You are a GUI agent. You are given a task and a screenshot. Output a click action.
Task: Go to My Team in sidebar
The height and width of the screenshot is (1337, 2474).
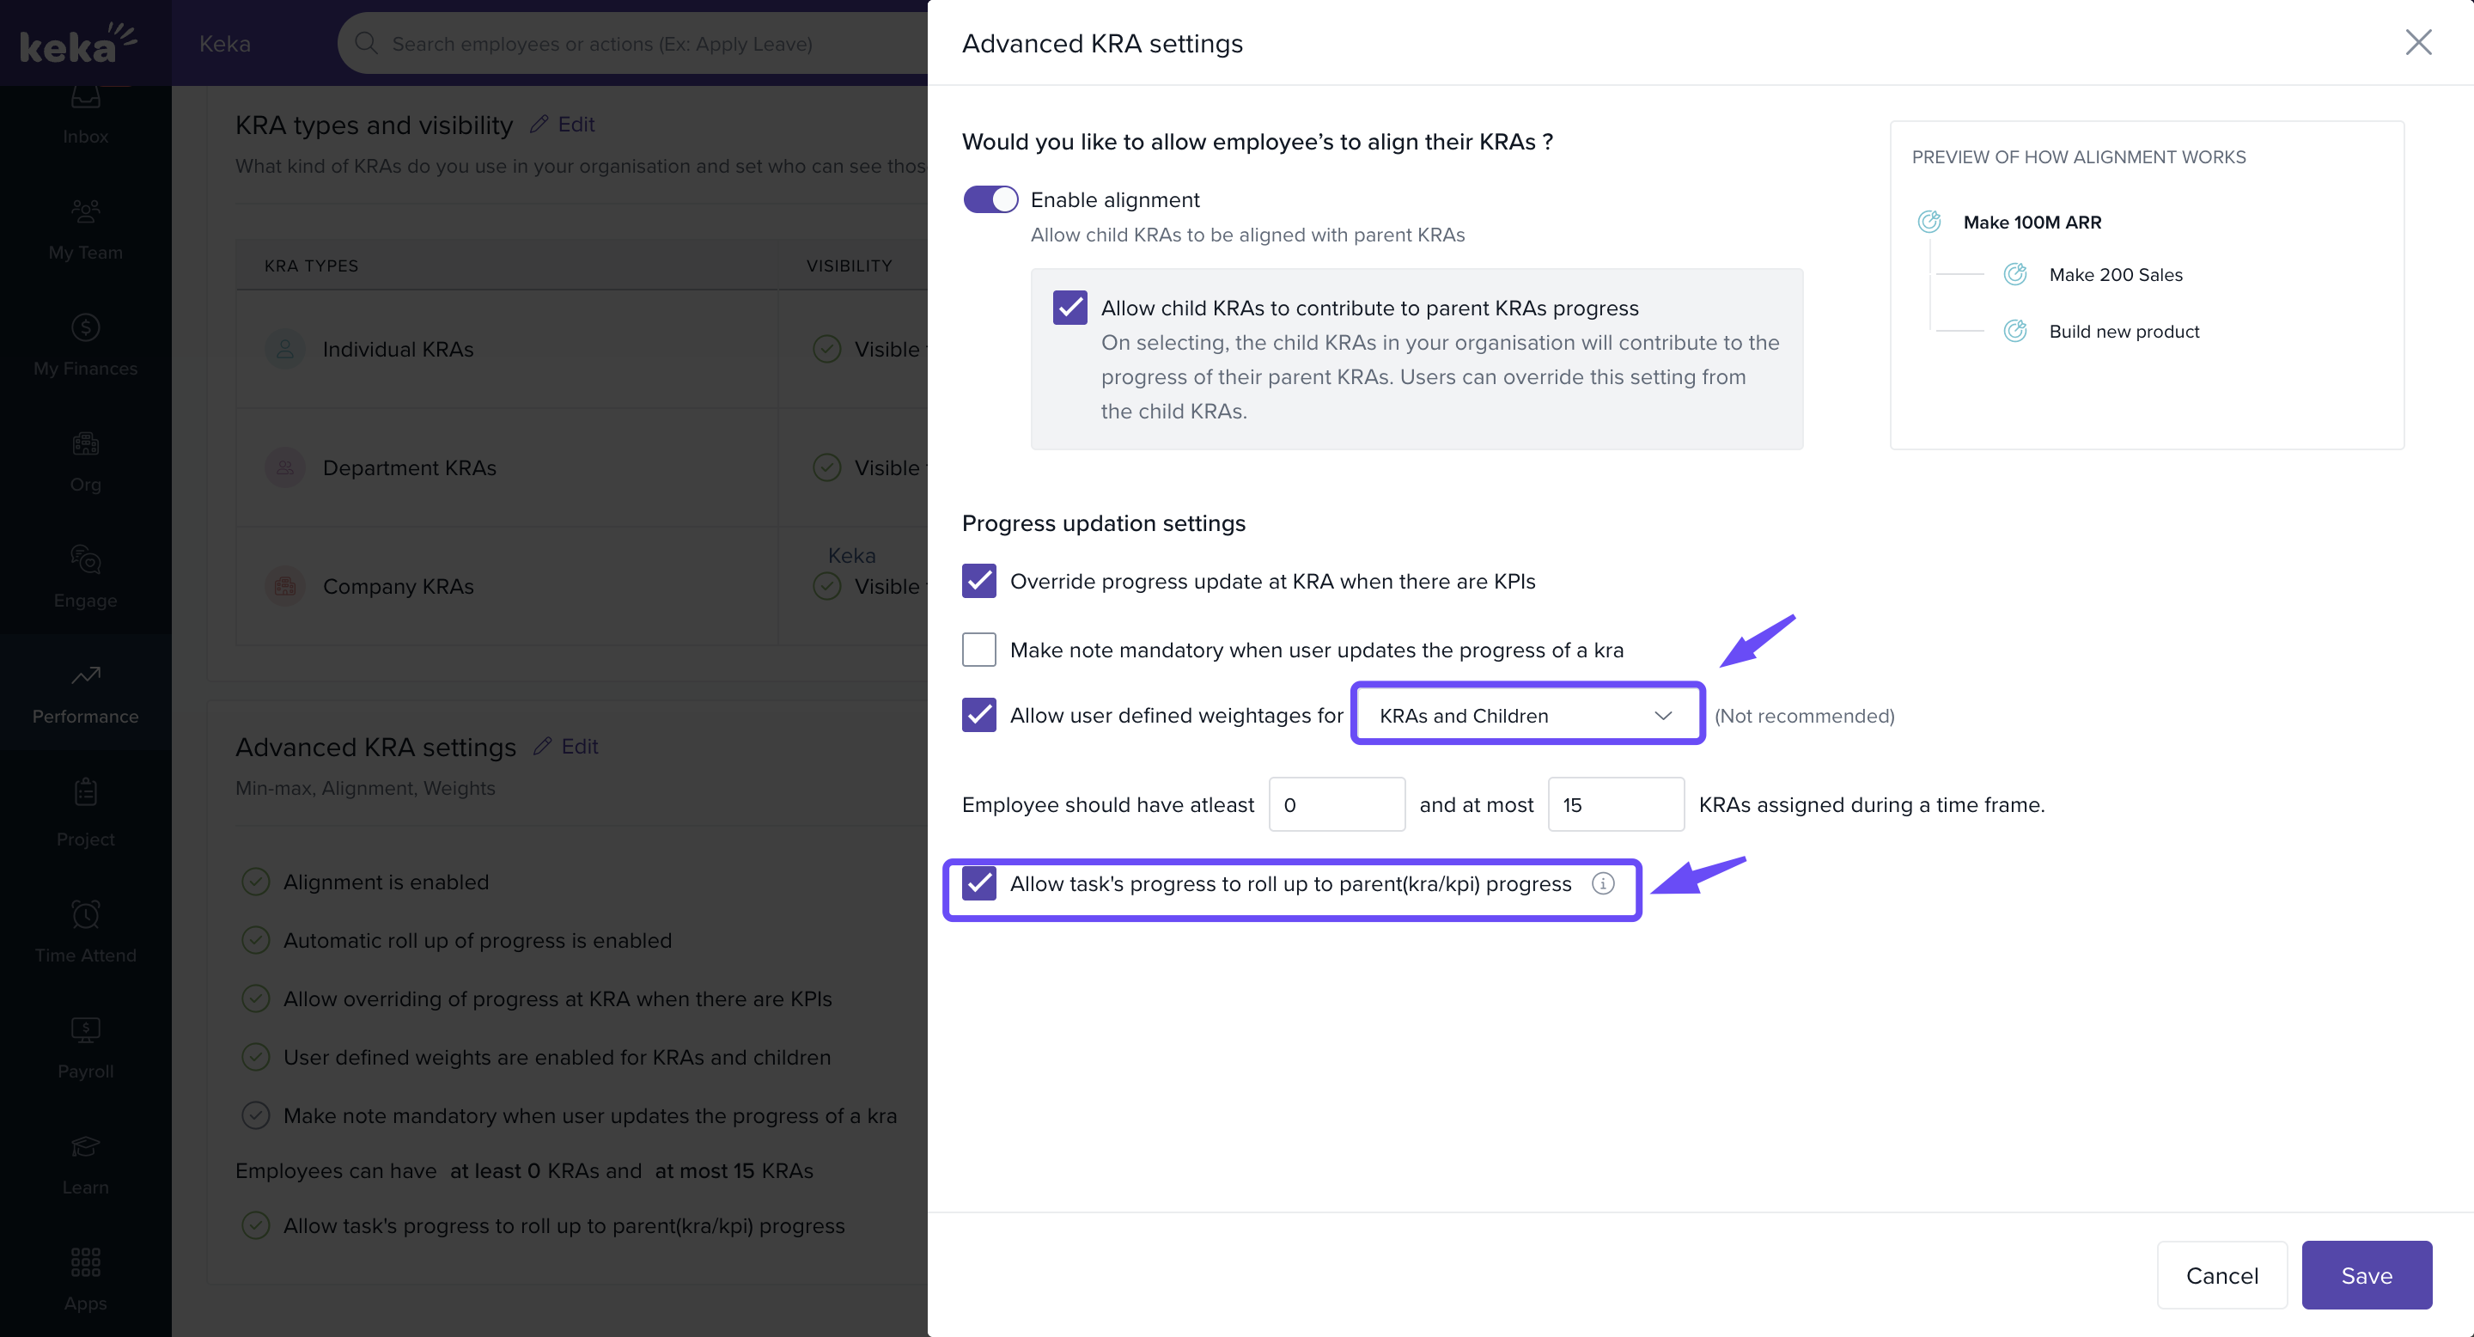click(x=86, y=229)
